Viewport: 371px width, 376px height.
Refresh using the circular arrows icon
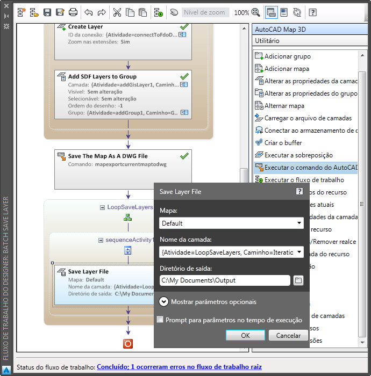click(x=297, y=12)
